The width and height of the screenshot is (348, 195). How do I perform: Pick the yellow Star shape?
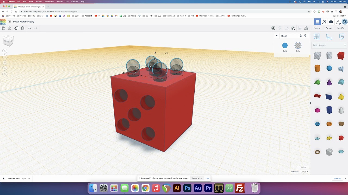(x=329, y=138)
